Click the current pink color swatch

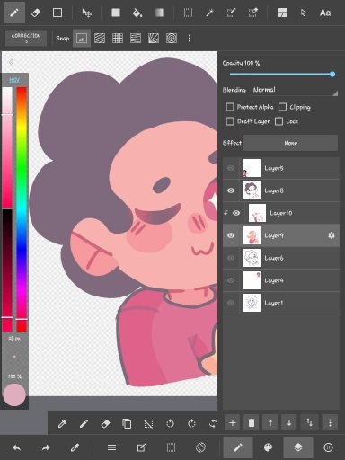(x=14, y=394)
